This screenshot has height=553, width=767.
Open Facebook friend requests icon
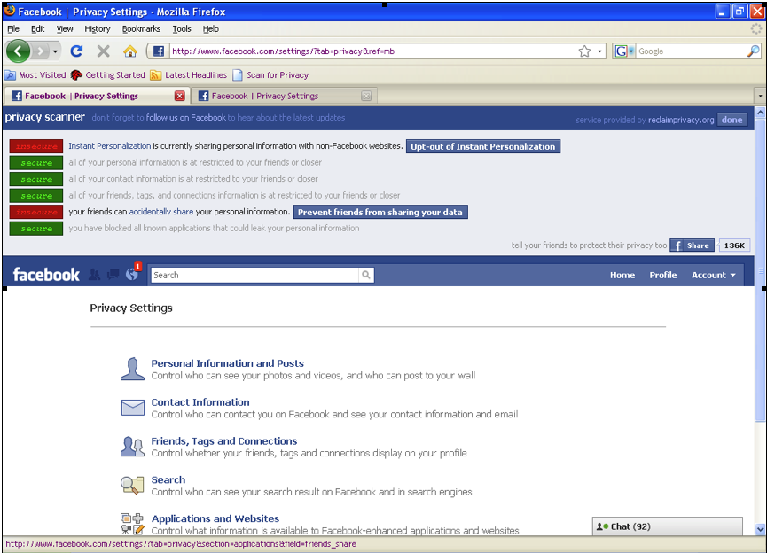(94, 275)
